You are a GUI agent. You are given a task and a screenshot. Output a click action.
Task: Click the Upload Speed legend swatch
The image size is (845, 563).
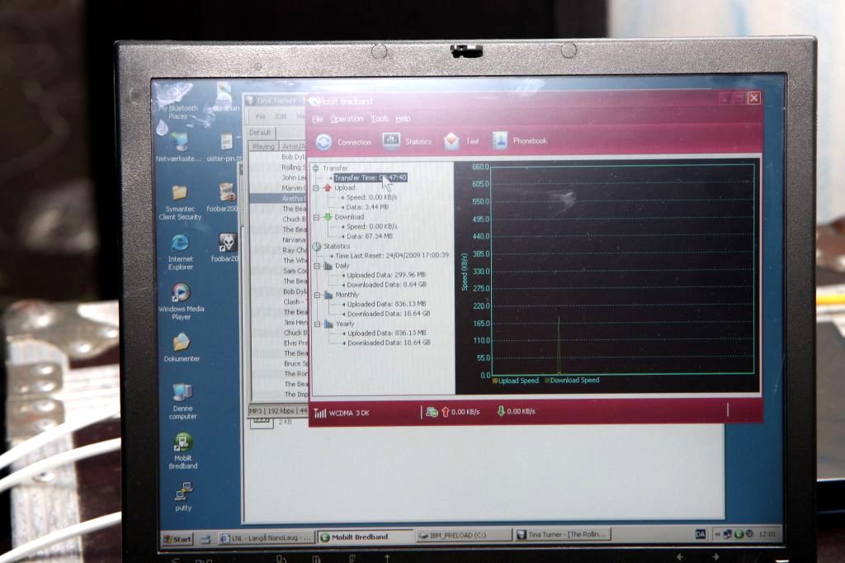[x=495, y=381]
